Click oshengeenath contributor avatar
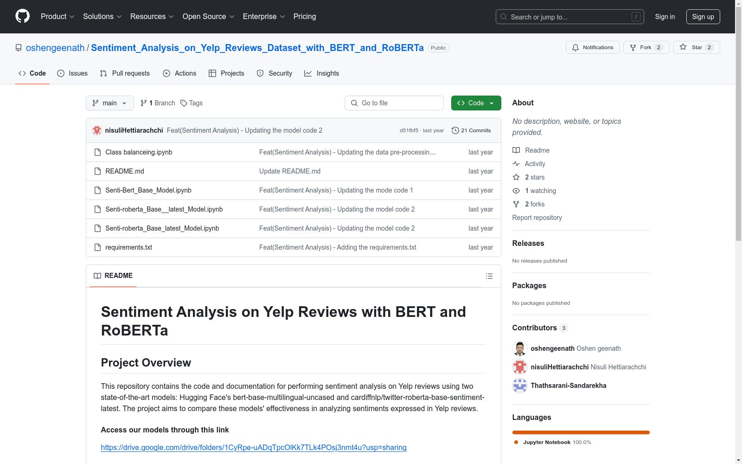 pyautogui.click(x=520, y=348)
